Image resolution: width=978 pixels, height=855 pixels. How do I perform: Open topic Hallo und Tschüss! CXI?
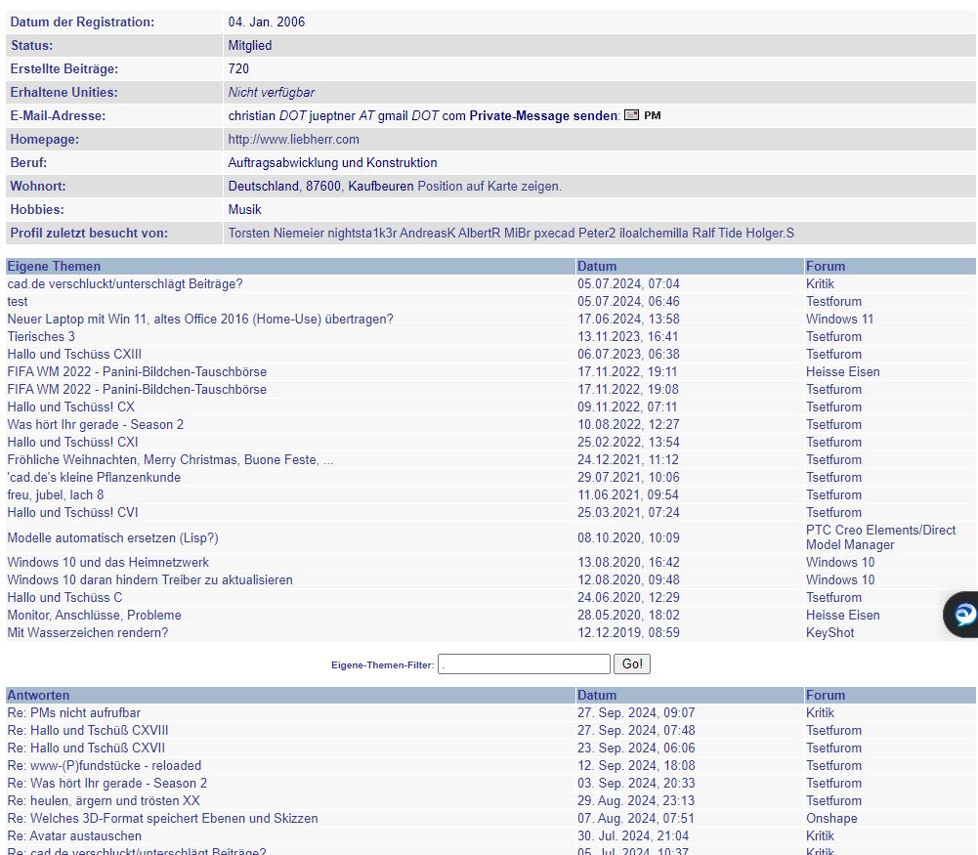tap(72, 442)
